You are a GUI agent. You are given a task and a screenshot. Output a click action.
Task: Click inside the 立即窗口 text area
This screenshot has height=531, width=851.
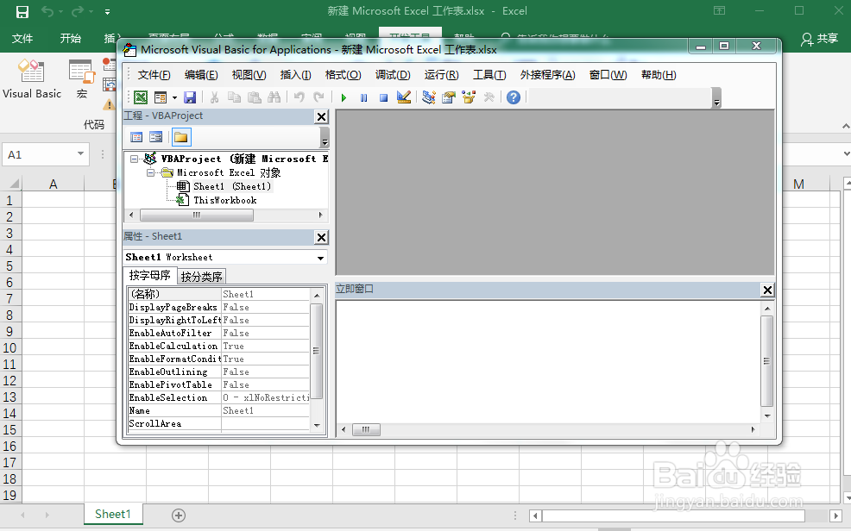547,361
